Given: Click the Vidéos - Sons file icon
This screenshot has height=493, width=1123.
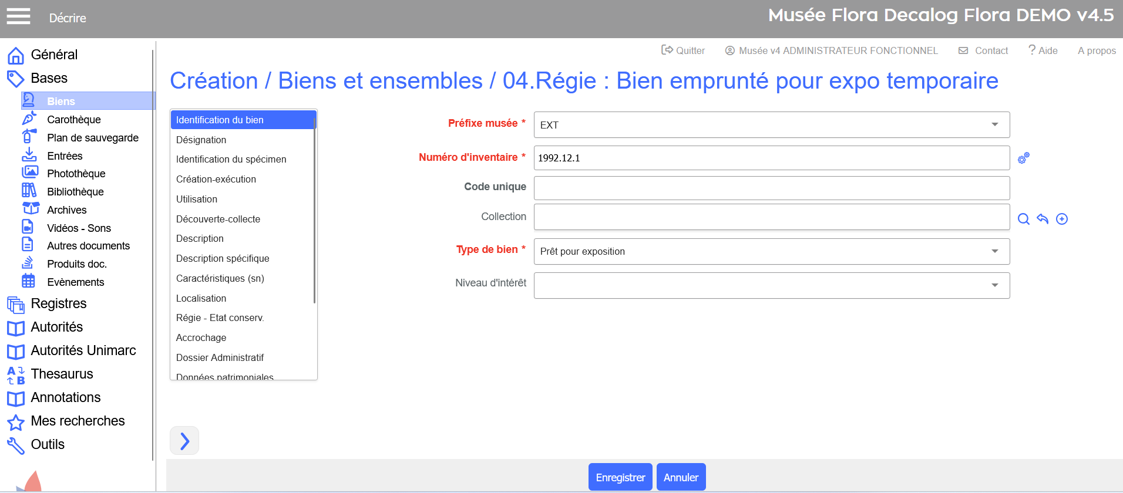Looking at the screenshot, I should [x=28, y=227].
